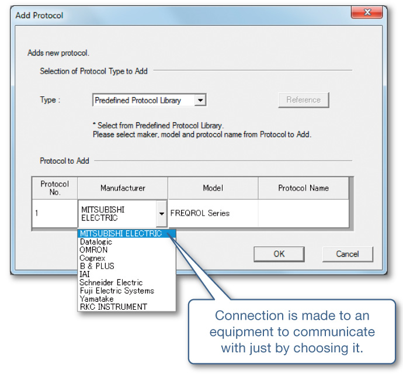Click the OK button
The width and height of the screenshot is (403, 374).
tap(279, 254)
